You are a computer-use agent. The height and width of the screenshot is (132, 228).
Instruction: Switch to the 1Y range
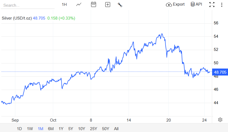tap(61, 129)
